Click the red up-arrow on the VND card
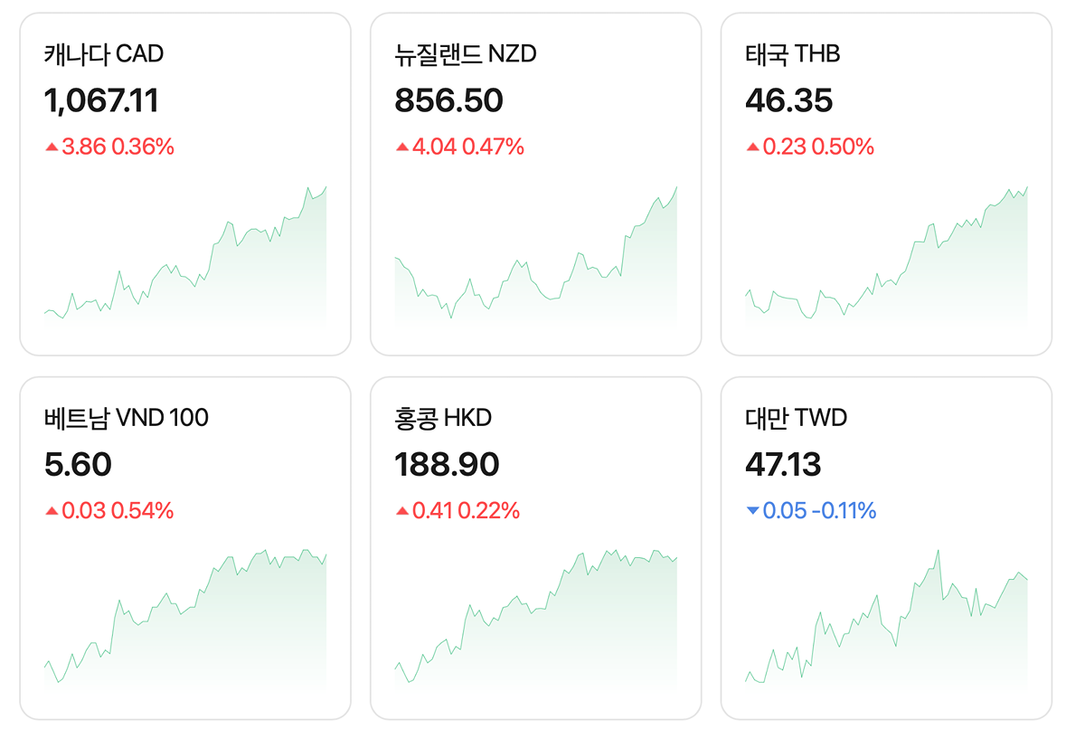Image resolution: width=1085 pixels, height=739 pixels. pos(52,511)
